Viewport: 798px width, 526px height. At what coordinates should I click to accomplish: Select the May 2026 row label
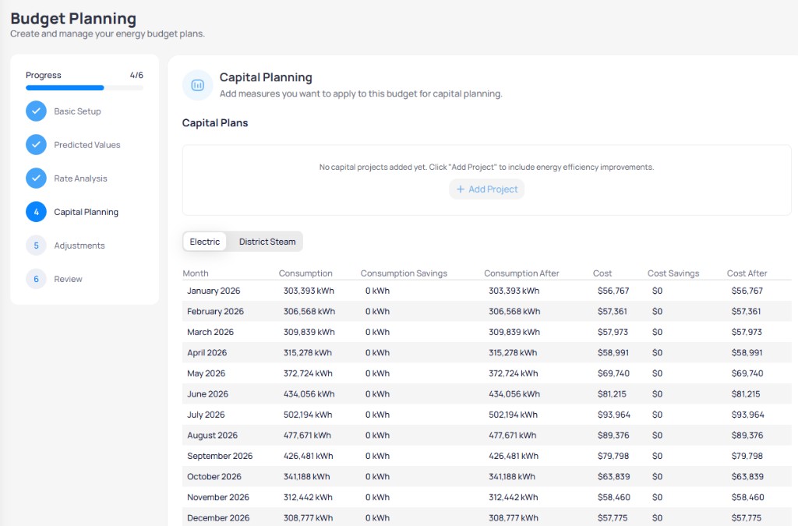(x=206, y=373)
